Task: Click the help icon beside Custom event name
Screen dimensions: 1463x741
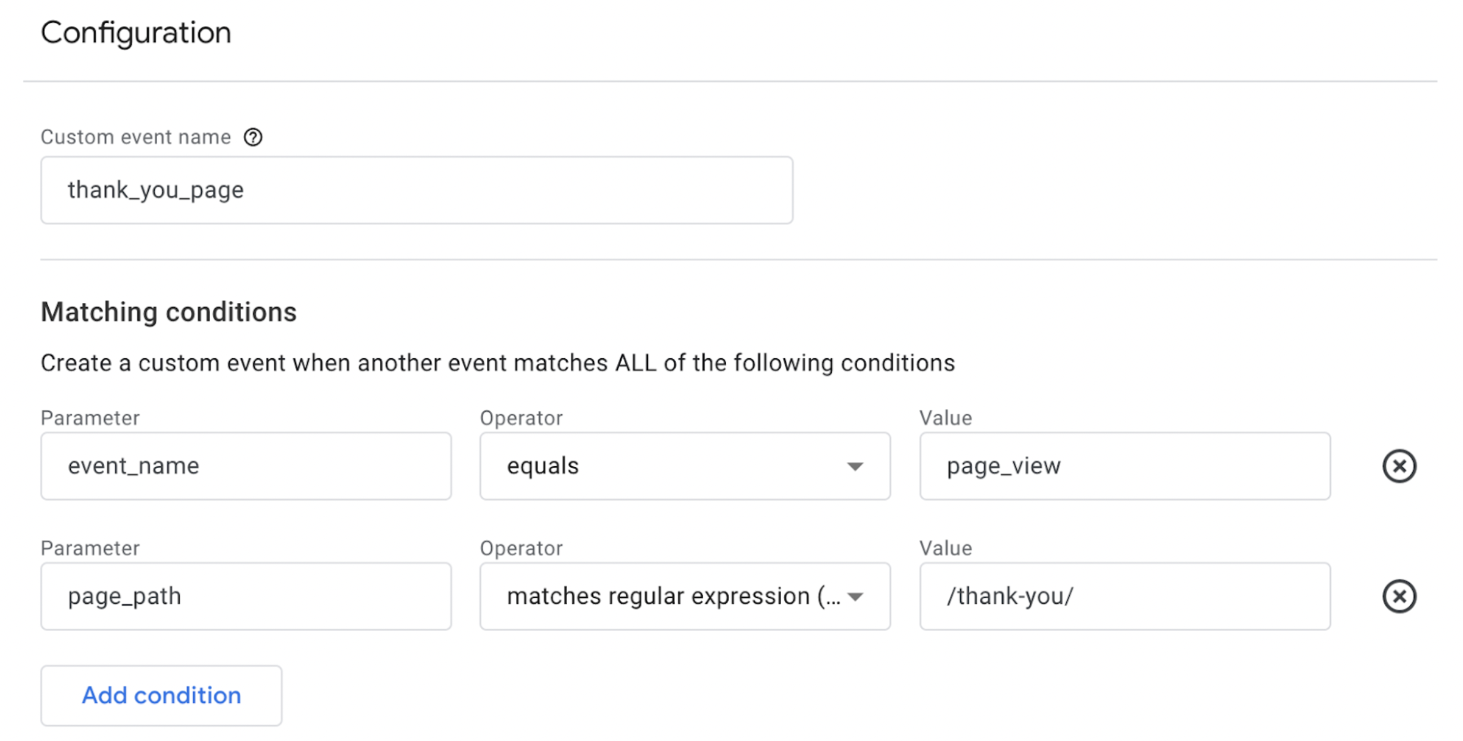Action: [253, 137]
